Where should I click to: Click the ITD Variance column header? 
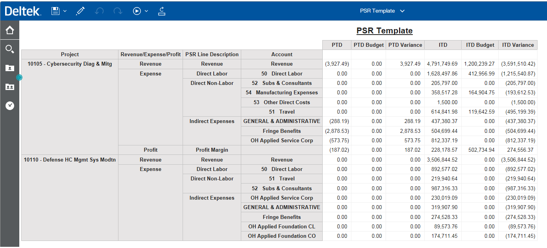coord(517,45)
